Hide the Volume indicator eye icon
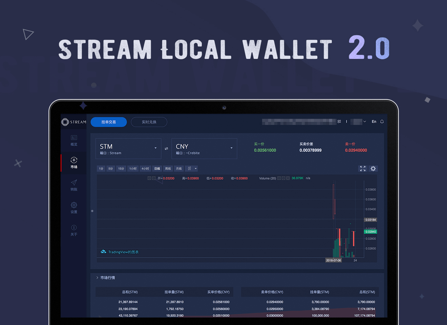 (x=279, y=178)
